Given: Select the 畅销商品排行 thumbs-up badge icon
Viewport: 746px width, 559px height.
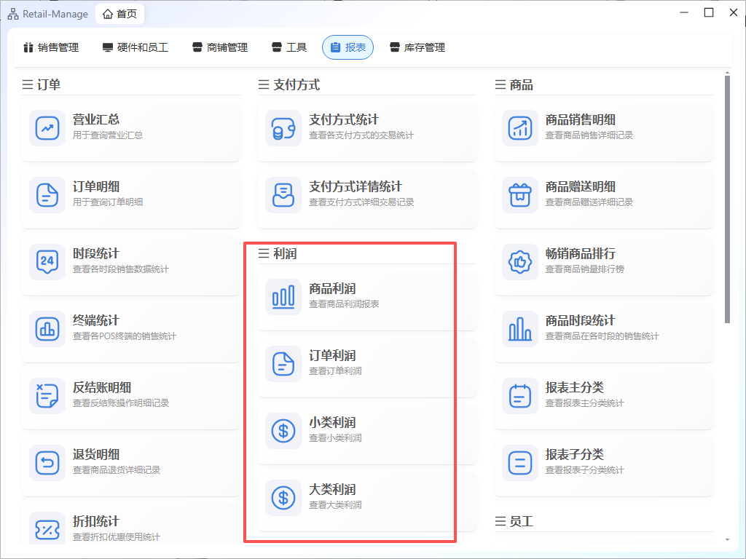Looking at the screenshot, I should (x=519, y=262).
